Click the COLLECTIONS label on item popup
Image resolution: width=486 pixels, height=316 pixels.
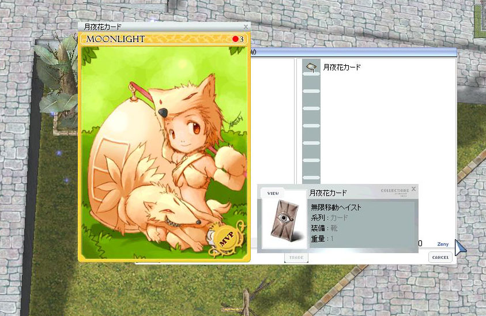(x=395, y=191)
